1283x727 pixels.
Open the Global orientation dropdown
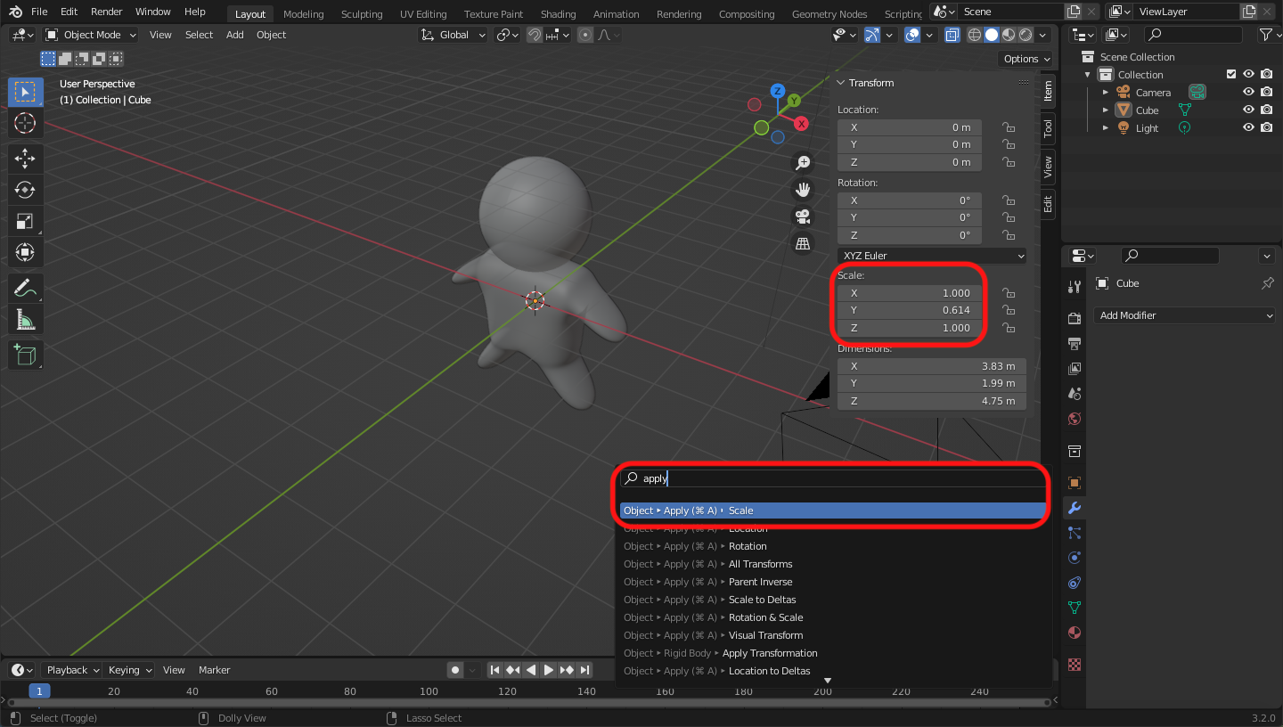[454, 35]
